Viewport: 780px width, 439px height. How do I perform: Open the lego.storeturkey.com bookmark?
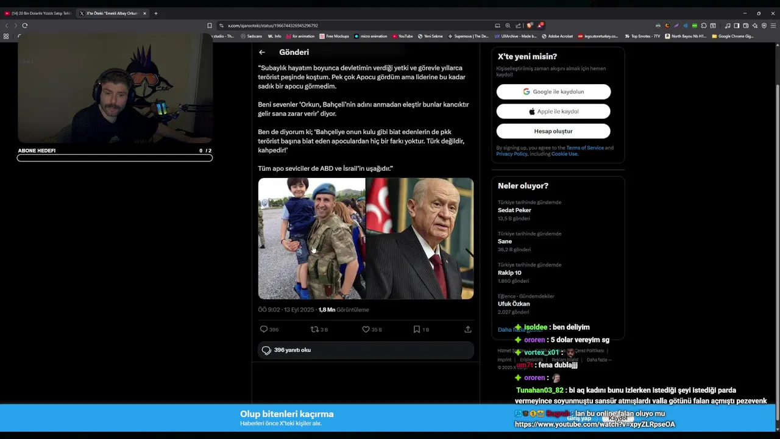[598, 36]
